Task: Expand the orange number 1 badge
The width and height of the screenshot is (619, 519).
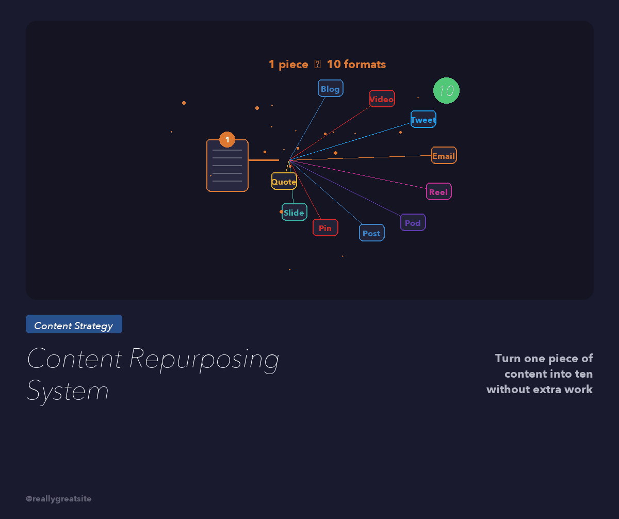Action: point(226,139)
